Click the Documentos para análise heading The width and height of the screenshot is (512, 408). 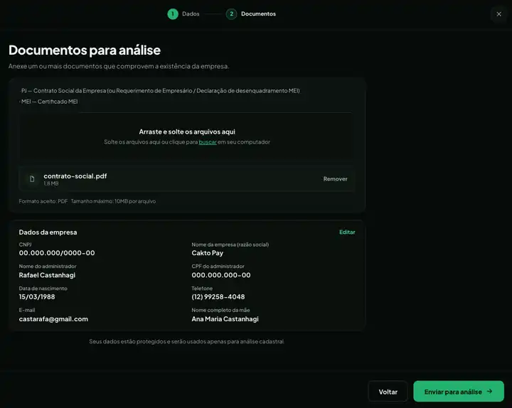[x=85, y=50]
